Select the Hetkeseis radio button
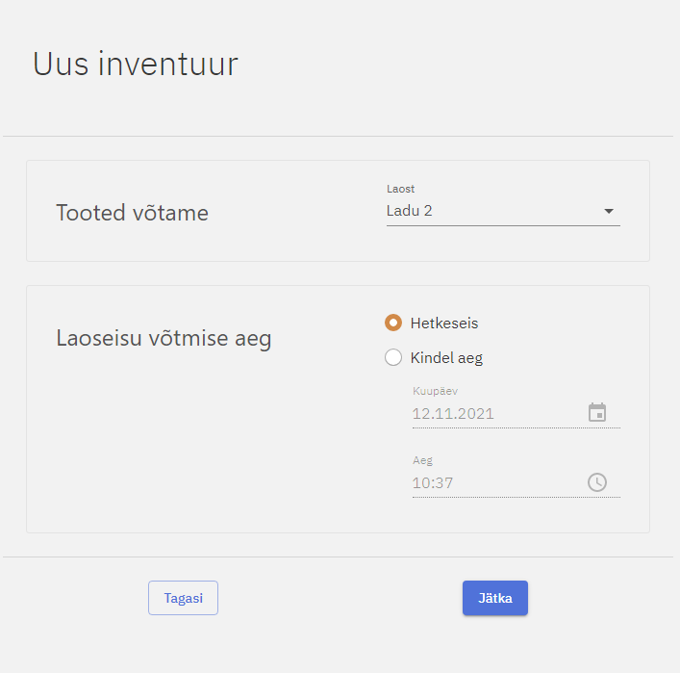680x673 pixels. (x=392, y=323)
